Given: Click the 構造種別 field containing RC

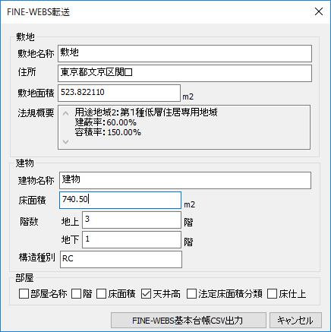Looking at the screenshot, I should 121,259.
